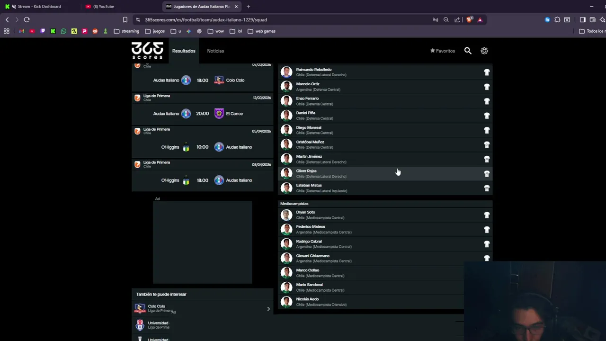Open player Rodrigo Cabral

tap(385, 244)
